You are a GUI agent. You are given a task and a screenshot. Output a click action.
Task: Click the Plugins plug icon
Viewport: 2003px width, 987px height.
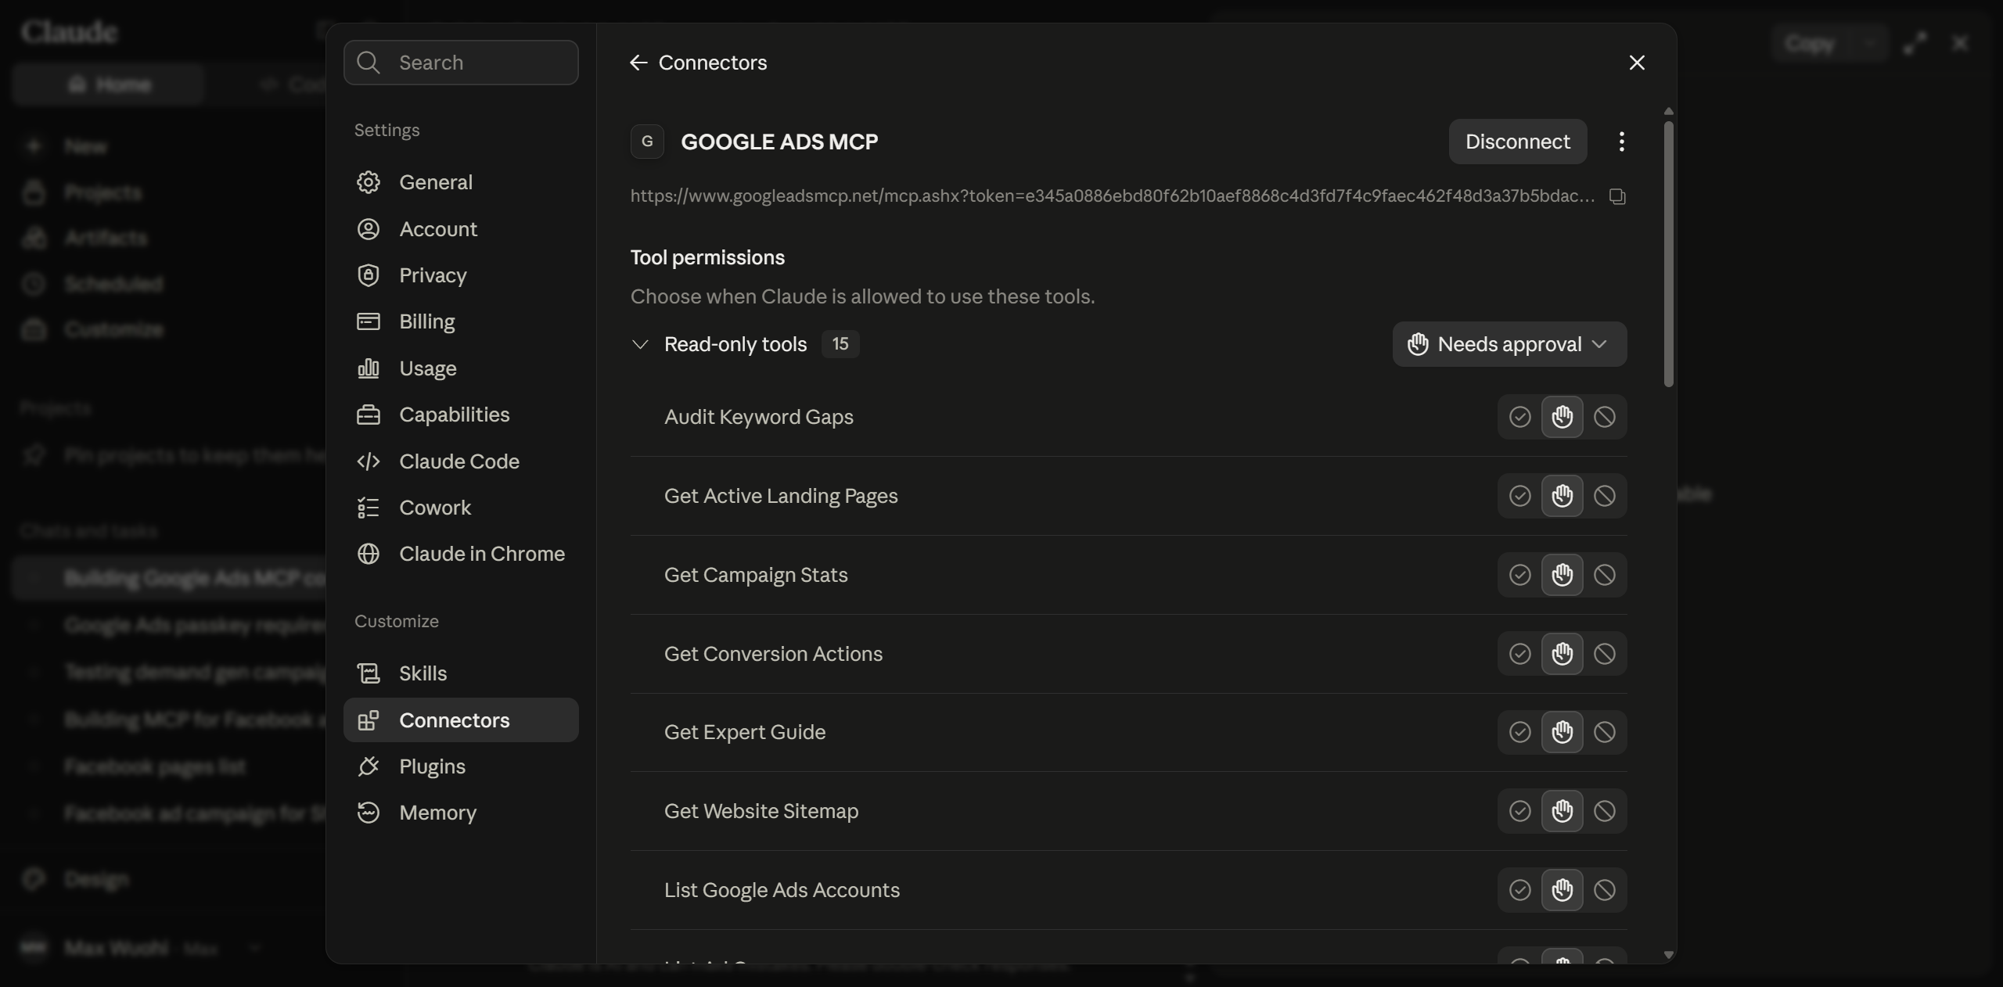pos(369,766)
